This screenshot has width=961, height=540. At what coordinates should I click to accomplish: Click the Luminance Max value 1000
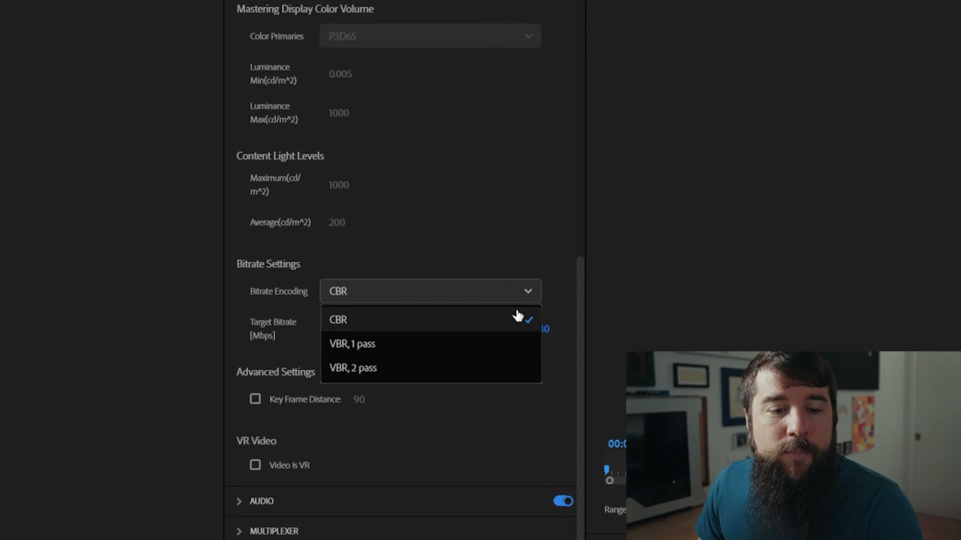pos(339,113)
